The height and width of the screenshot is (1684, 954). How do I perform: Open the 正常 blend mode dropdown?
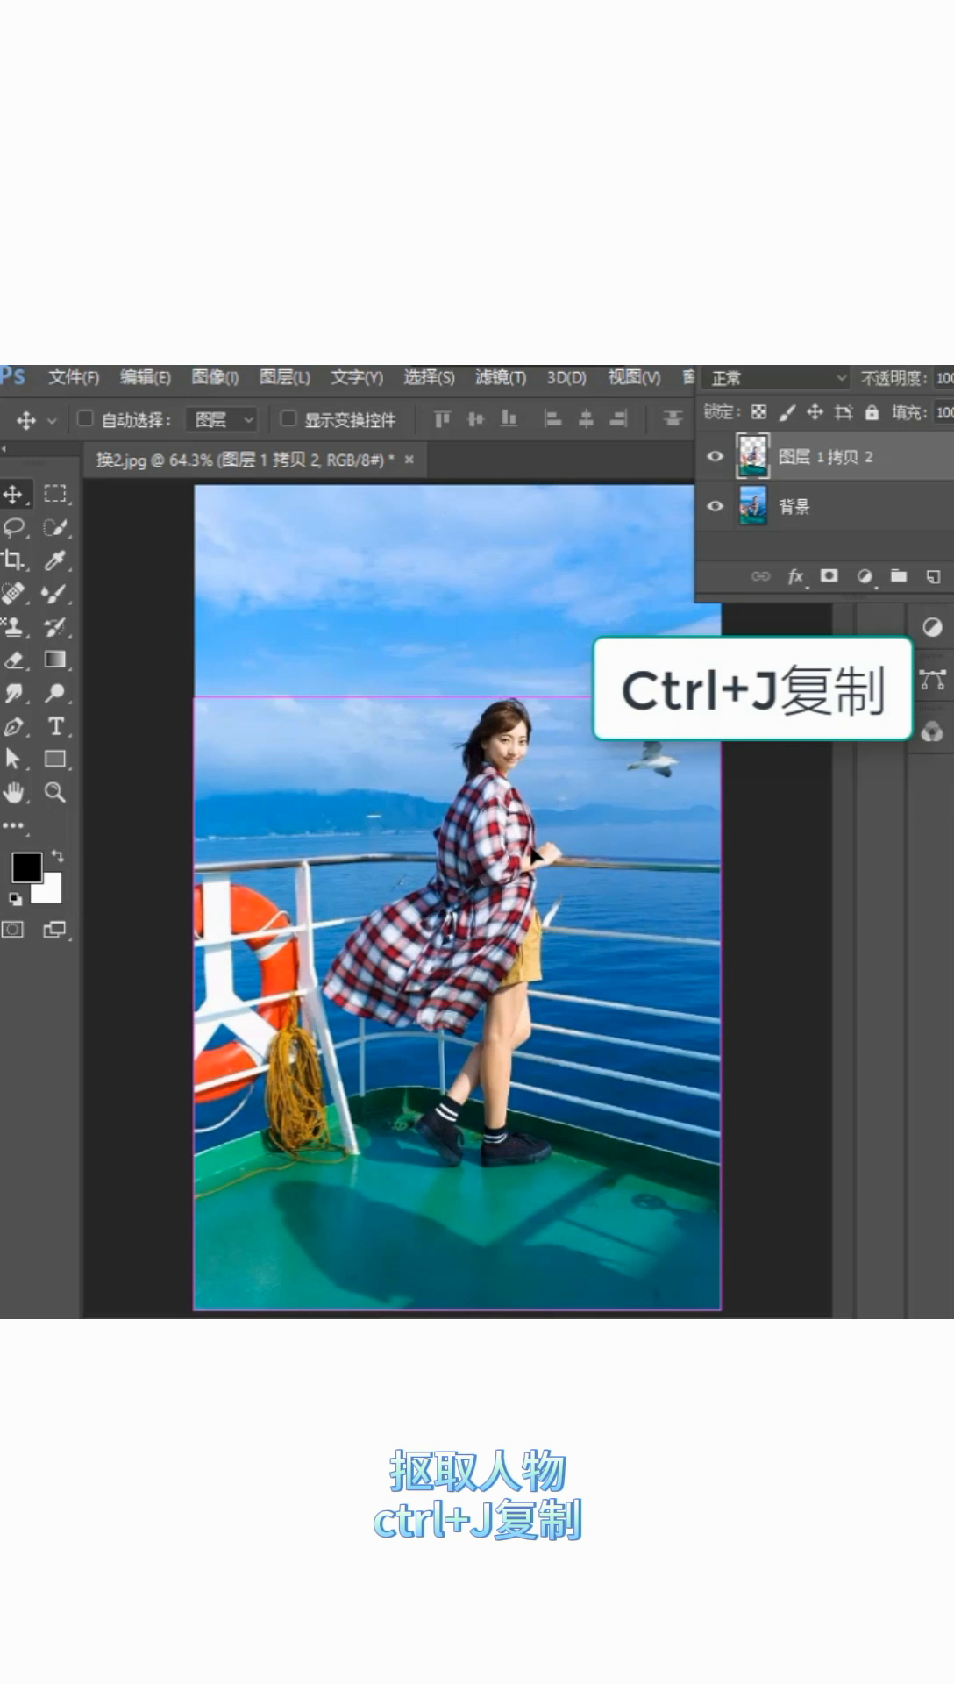[x=777, y=378]
